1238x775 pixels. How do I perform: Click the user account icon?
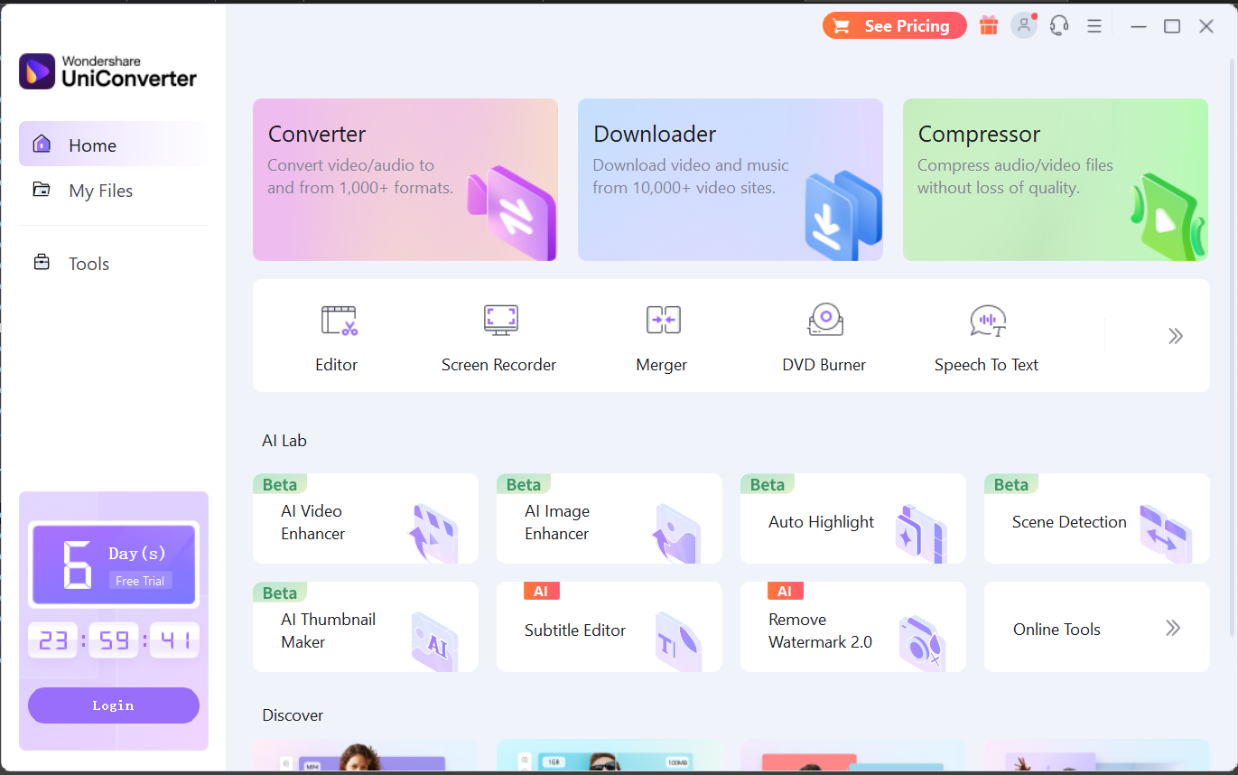(1023, 25)
